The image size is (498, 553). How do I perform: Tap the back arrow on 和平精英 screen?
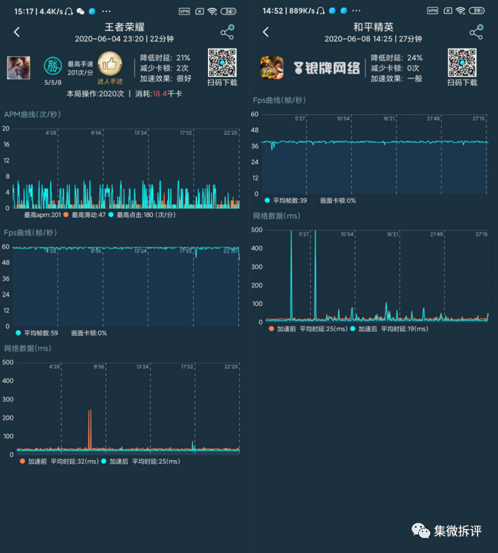click(x=266, y=32)
